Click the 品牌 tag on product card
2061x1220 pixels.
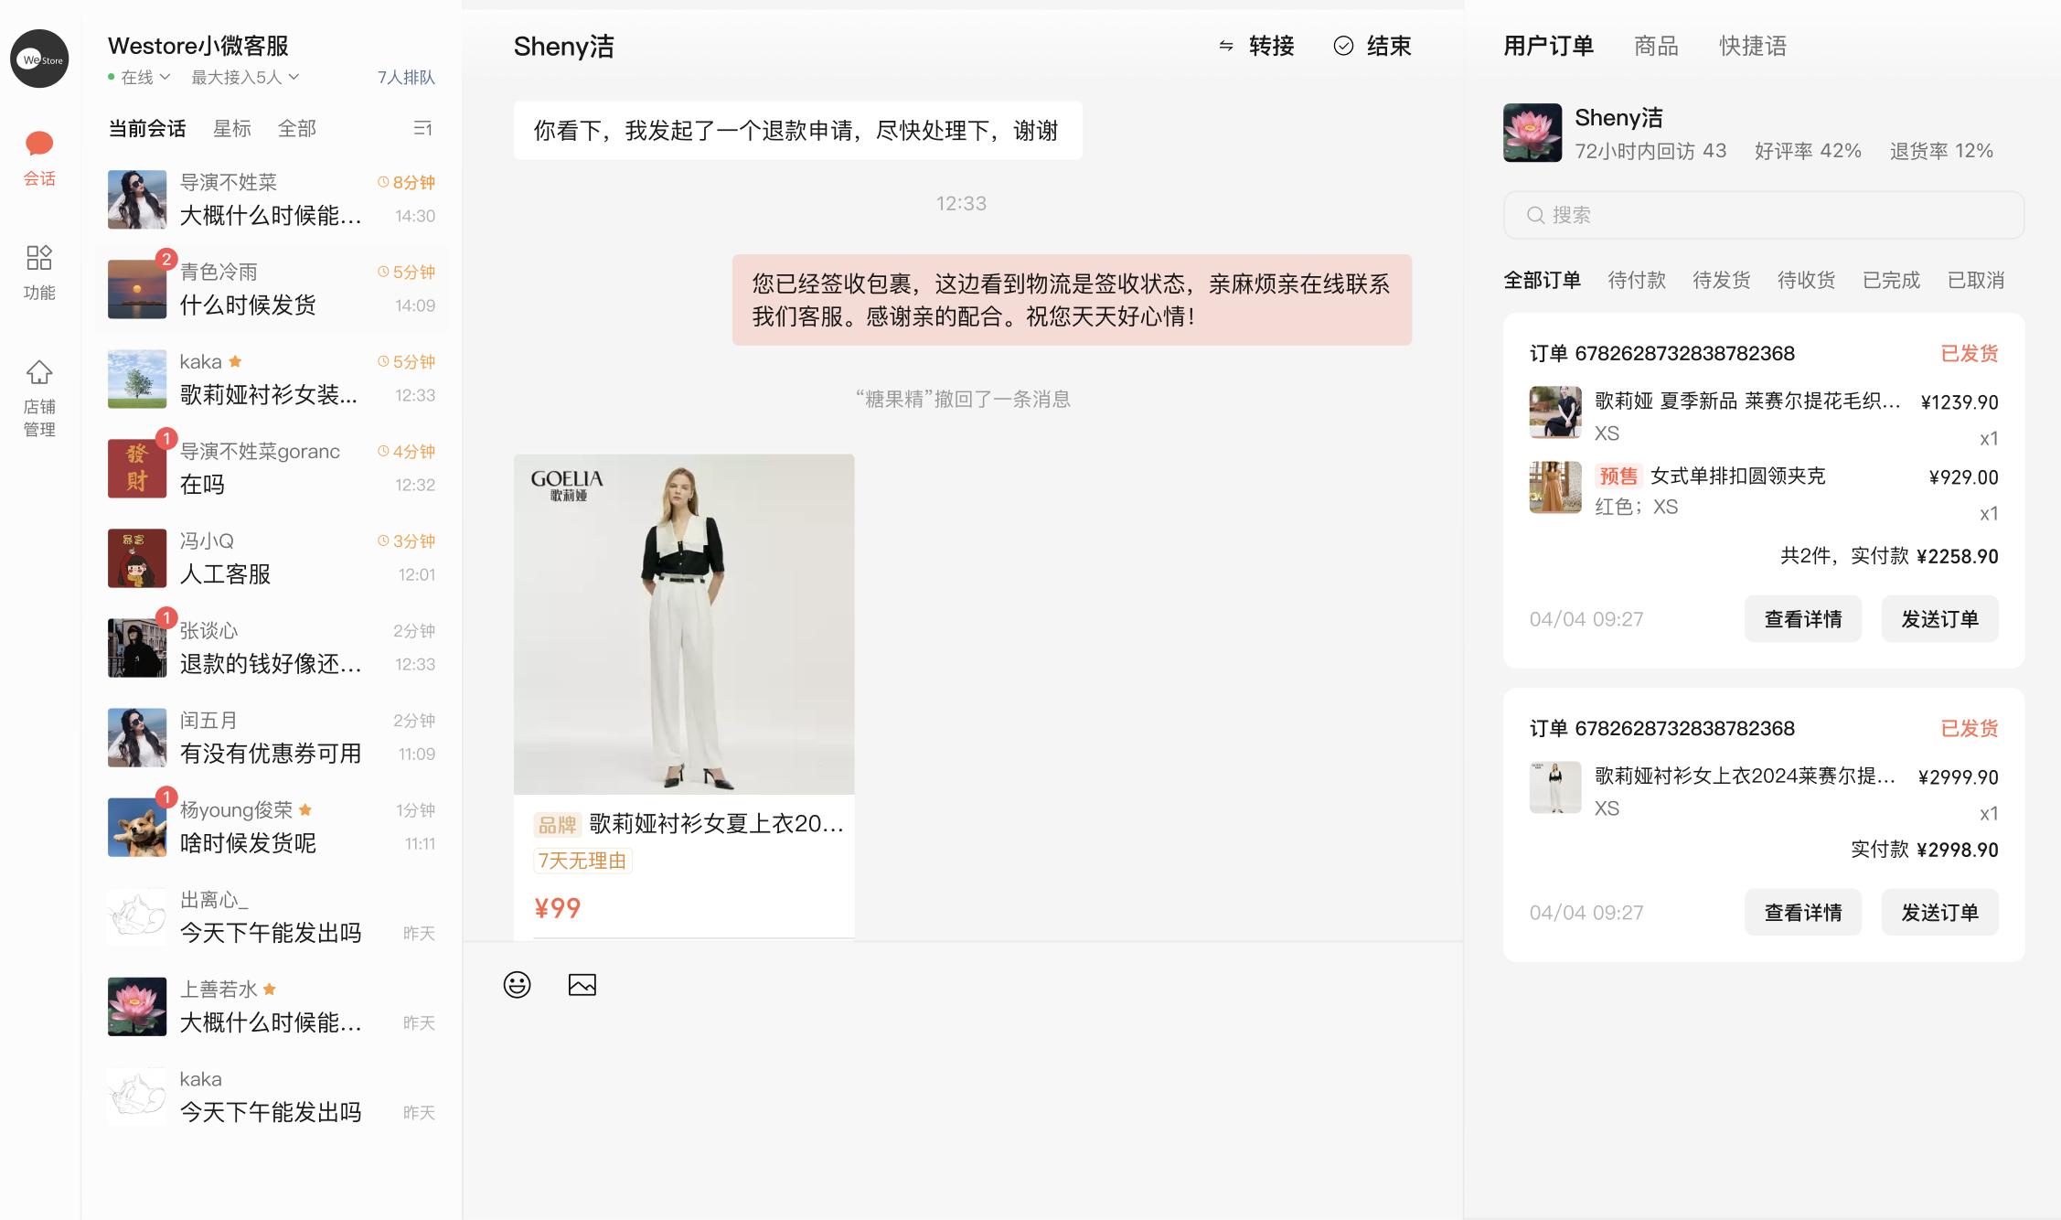[x=557, y=825]
